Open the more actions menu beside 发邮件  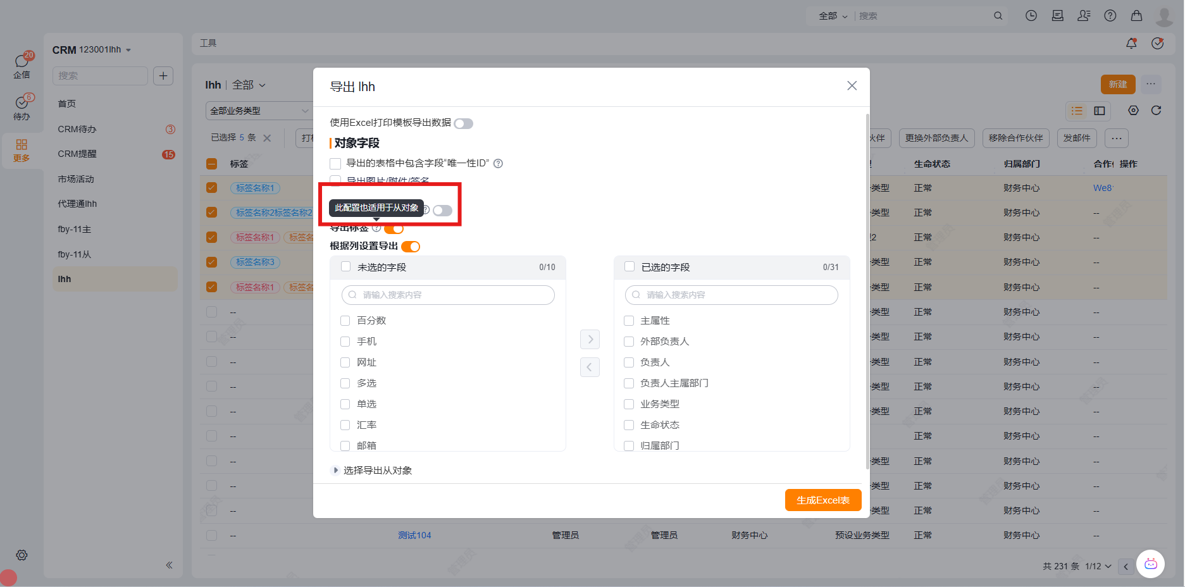[x=1117, y=138]
